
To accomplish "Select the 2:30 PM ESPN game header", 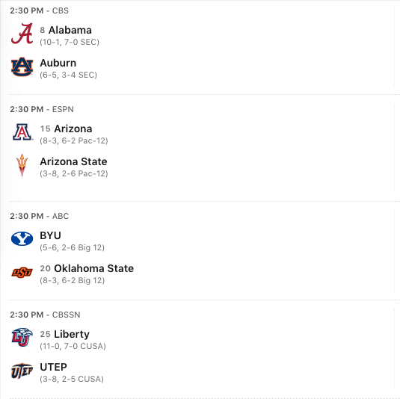I will 42,109.
